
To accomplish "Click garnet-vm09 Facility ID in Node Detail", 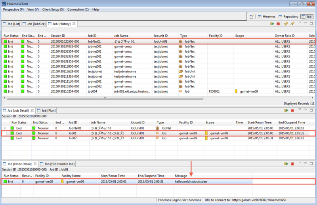I will click(44, 182).
